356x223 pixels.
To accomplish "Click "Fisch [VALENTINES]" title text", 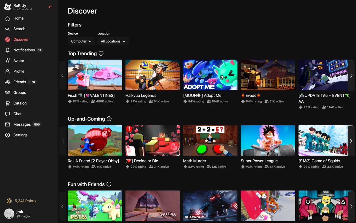I will (x=91, y=96).
